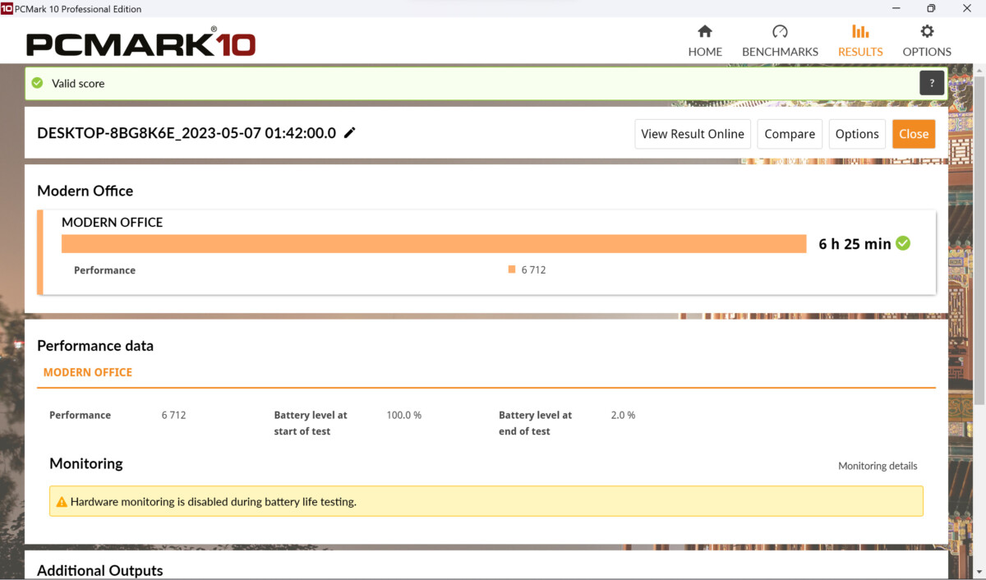Click the 100.0 % battery start value
986x580 pixels.
click(x=404, y=415)
